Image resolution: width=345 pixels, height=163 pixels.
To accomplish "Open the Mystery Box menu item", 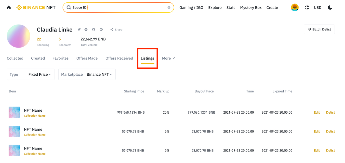I will 251,8.
